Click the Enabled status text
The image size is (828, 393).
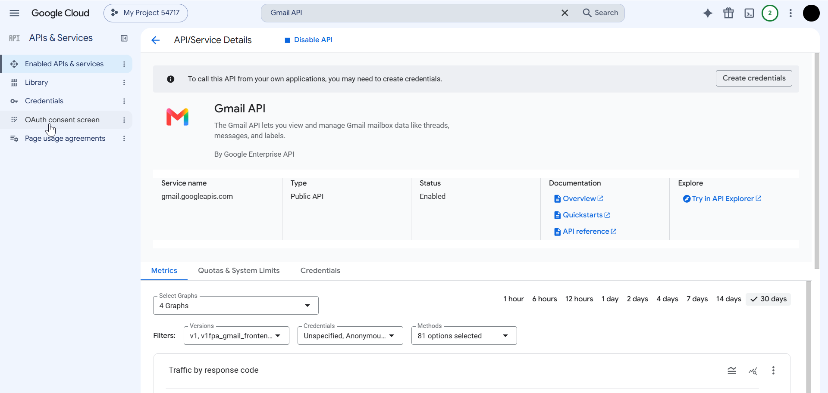click(x=433, y=196)
